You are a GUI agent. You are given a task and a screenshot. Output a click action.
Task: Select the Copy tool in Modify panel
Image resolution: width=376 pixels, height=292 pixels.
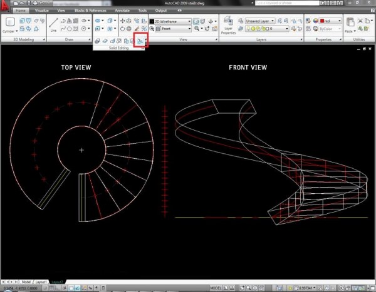137,21
